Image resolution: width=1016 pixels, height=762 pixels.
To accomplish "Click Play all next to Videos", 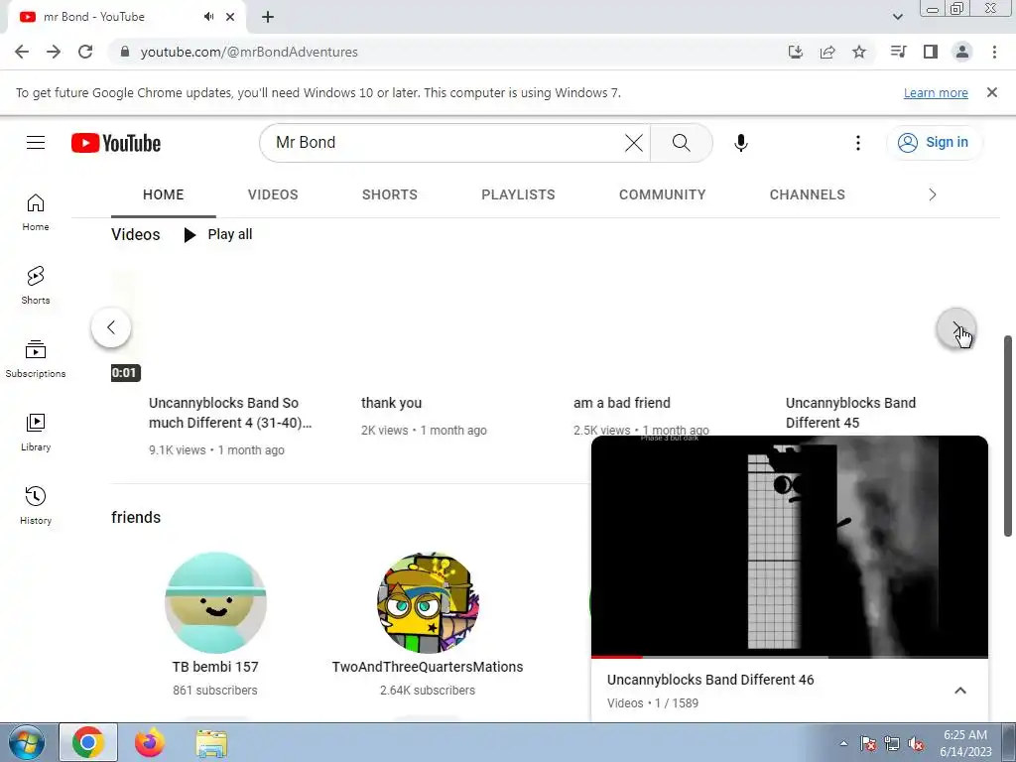I will pos(218,234).
